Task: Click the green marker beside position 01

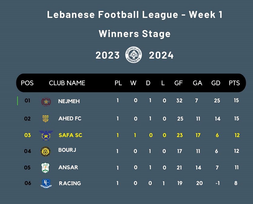Action: point(18,101)
